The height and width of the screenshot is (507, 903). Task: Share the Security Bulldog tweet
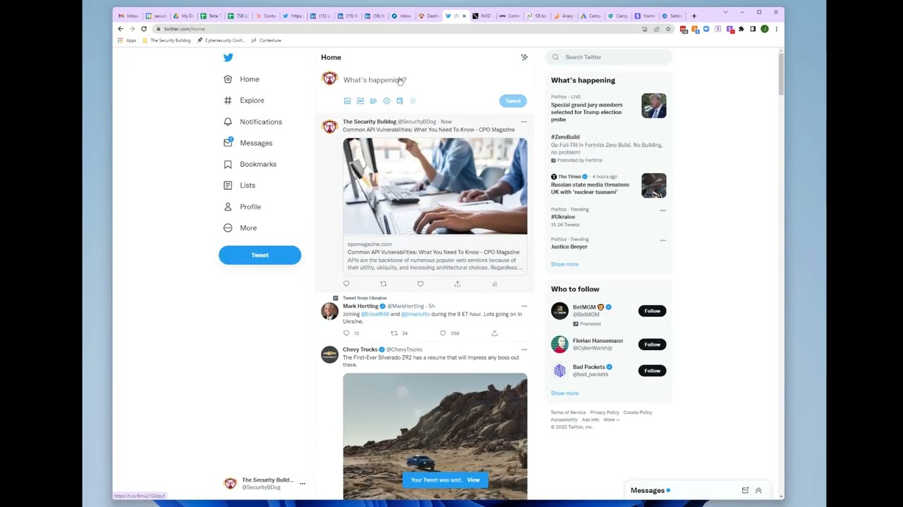(457, 284)
